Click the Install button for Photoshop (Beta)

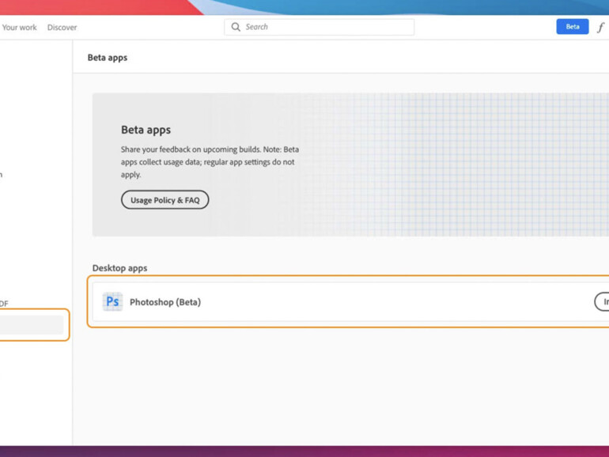point(602,302)
